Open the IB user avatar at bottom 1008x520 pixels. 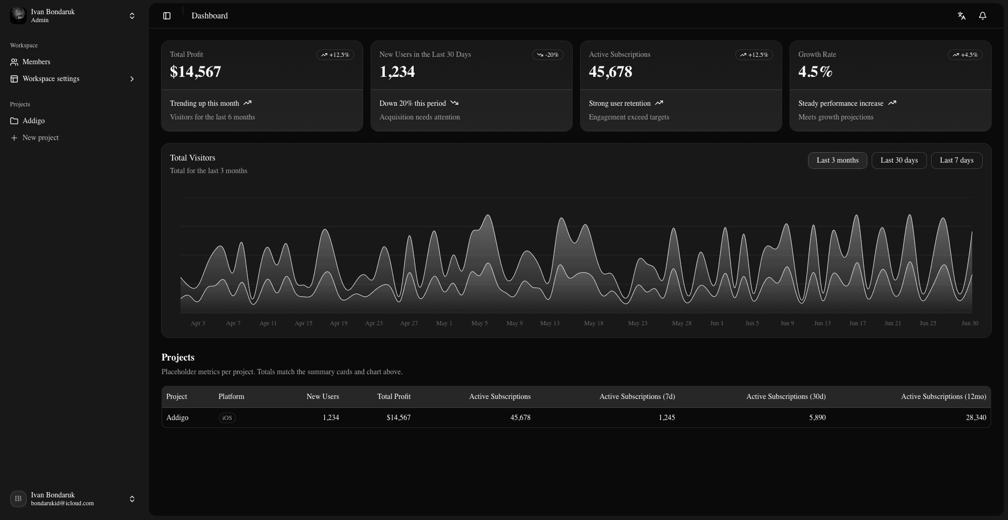18,498
